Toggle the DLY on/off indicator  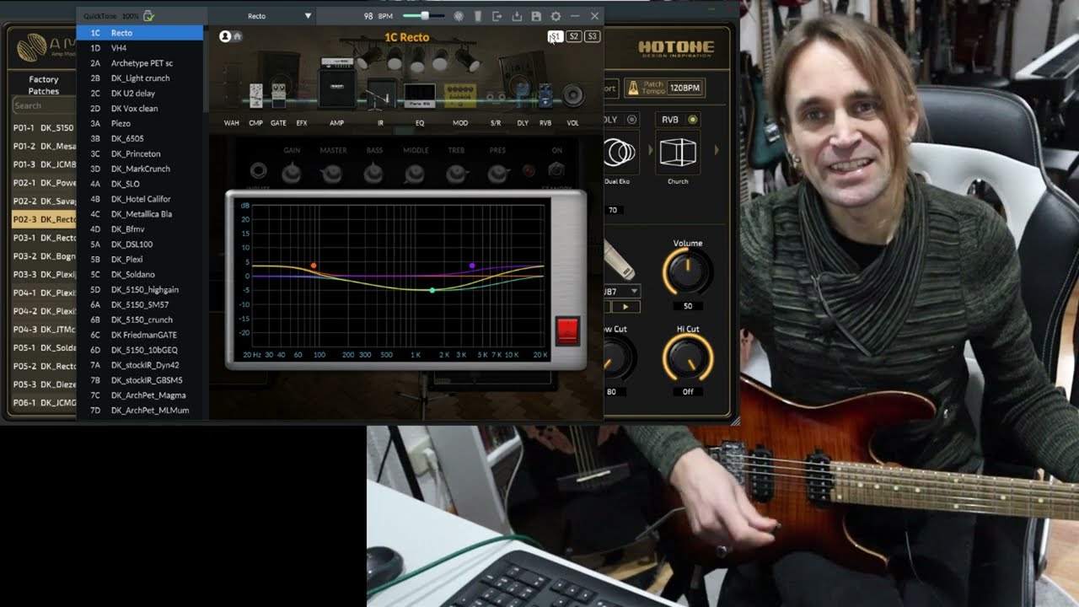[632, 120]
